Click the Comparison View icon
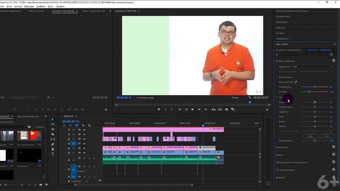 click(x=233, y=110)
